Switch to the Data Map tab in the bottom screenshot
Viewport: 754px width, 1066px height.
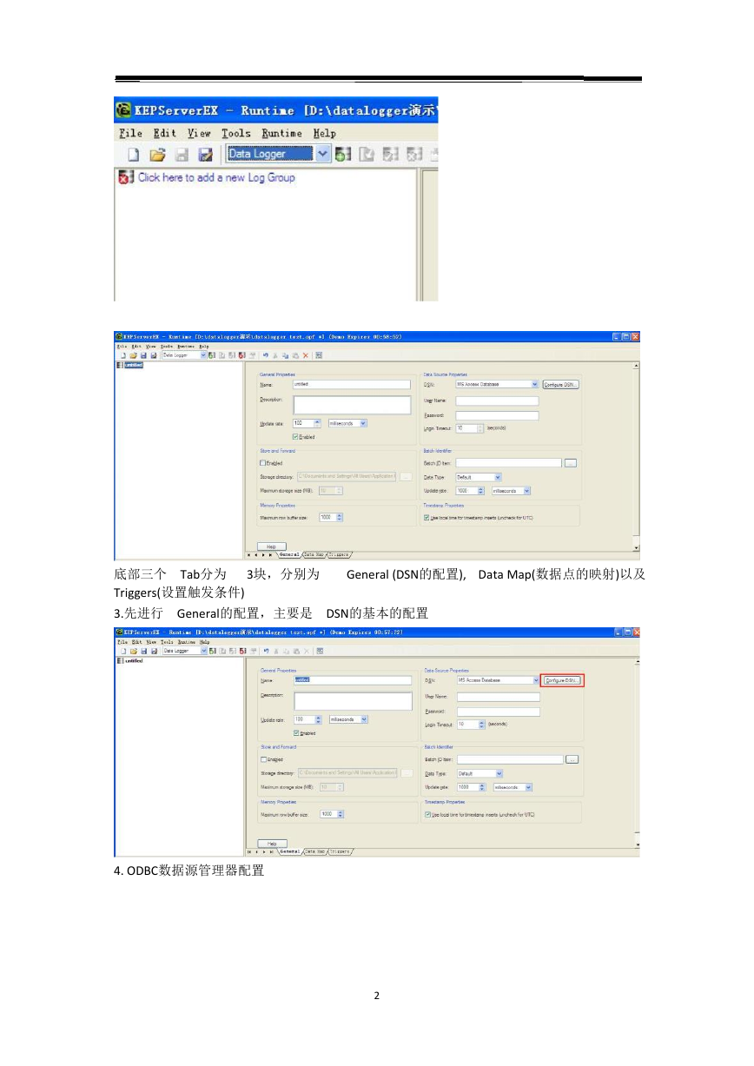click(314, 851)
